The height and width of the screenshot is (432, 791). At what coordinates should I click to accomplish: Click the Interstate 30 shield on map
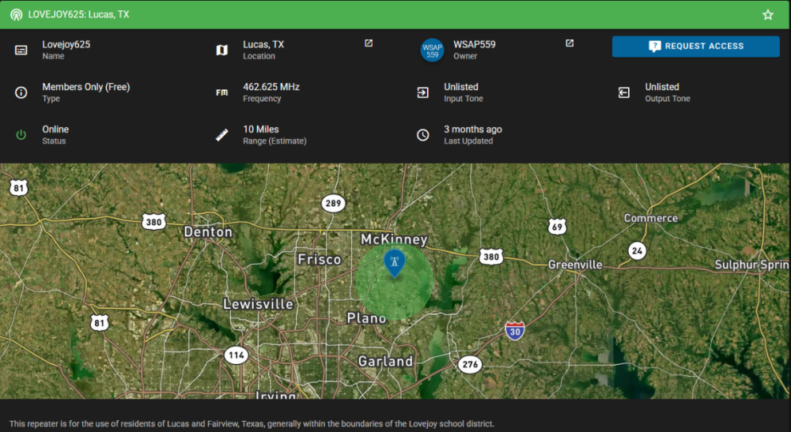515,331
